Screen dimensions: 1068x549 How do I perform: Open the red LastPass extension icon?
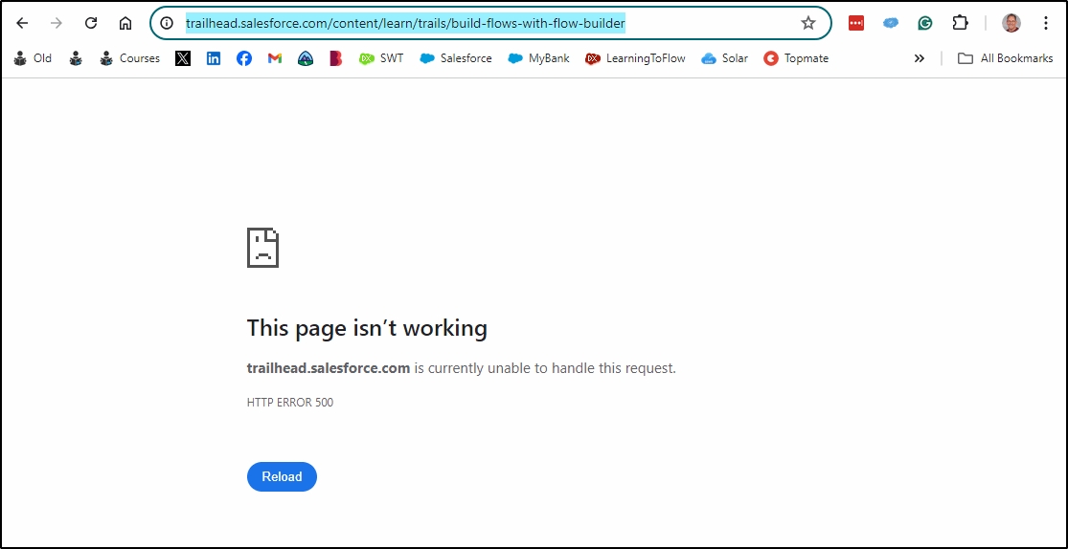coord(856,23)
